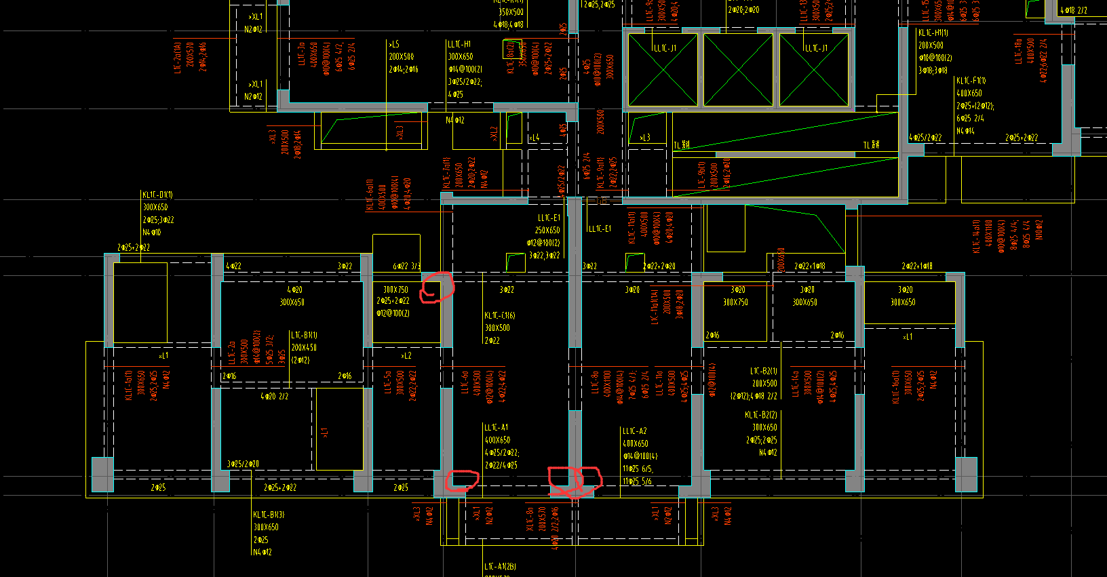
Task: Click the L4 beam label
Action: [535, 138]
